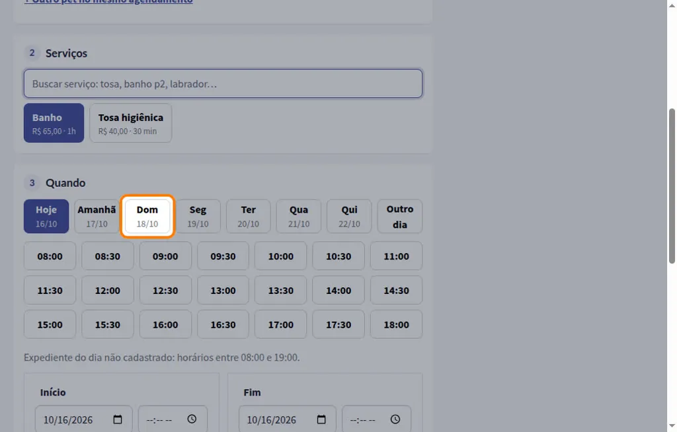This screenshot has height=432, width=677.
Task: Open calendar picker in Fim date field
Action: tap(321, 419)
